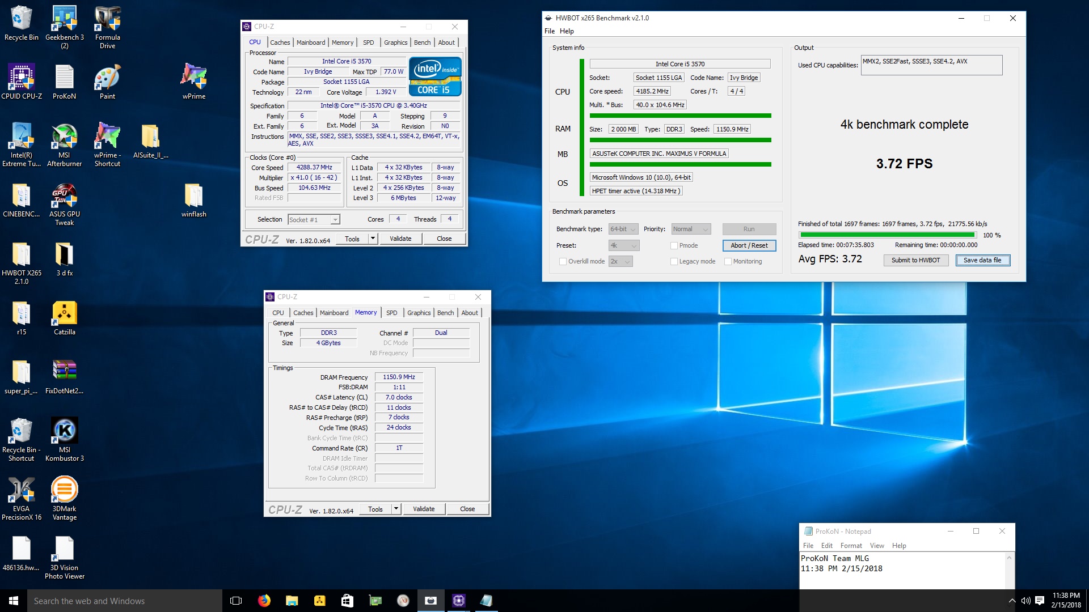Launch ASUS GPU Tweak icon
The height and width of the screenshot is (612, 1089).
[x=65, y=203]
